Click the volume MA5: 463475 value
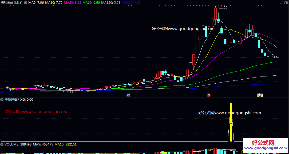This screenshot has height=154, width=289. pyautogui.click(x=43, y=144)
